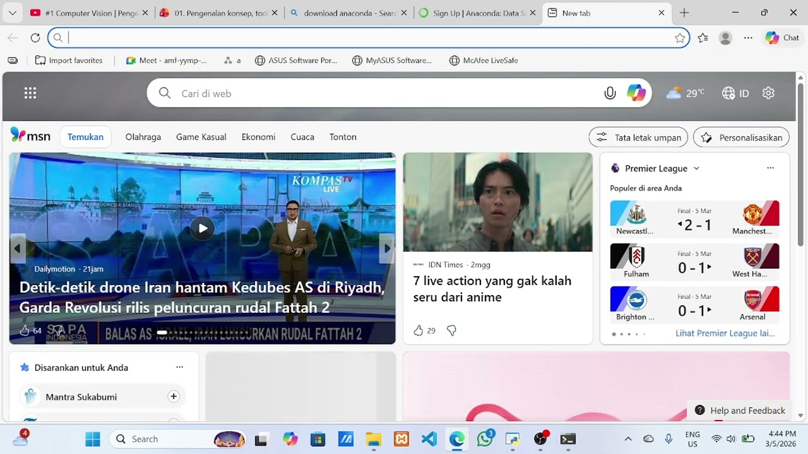
Task: Launch Visual Studio Code from taskbar
Action: tap(429, 439)
